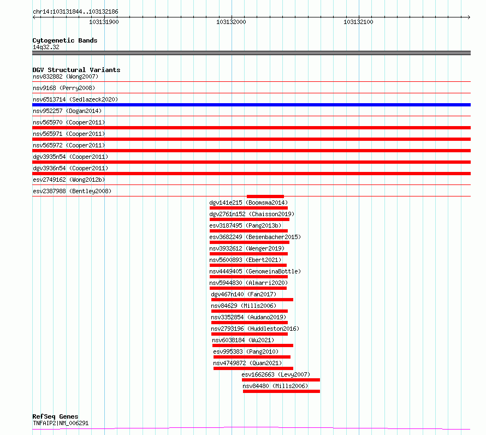Click esv1662663 (Levy2007) variant label
Image resolution: width=486 pixels, height=435 pixels.
[276, 374]
